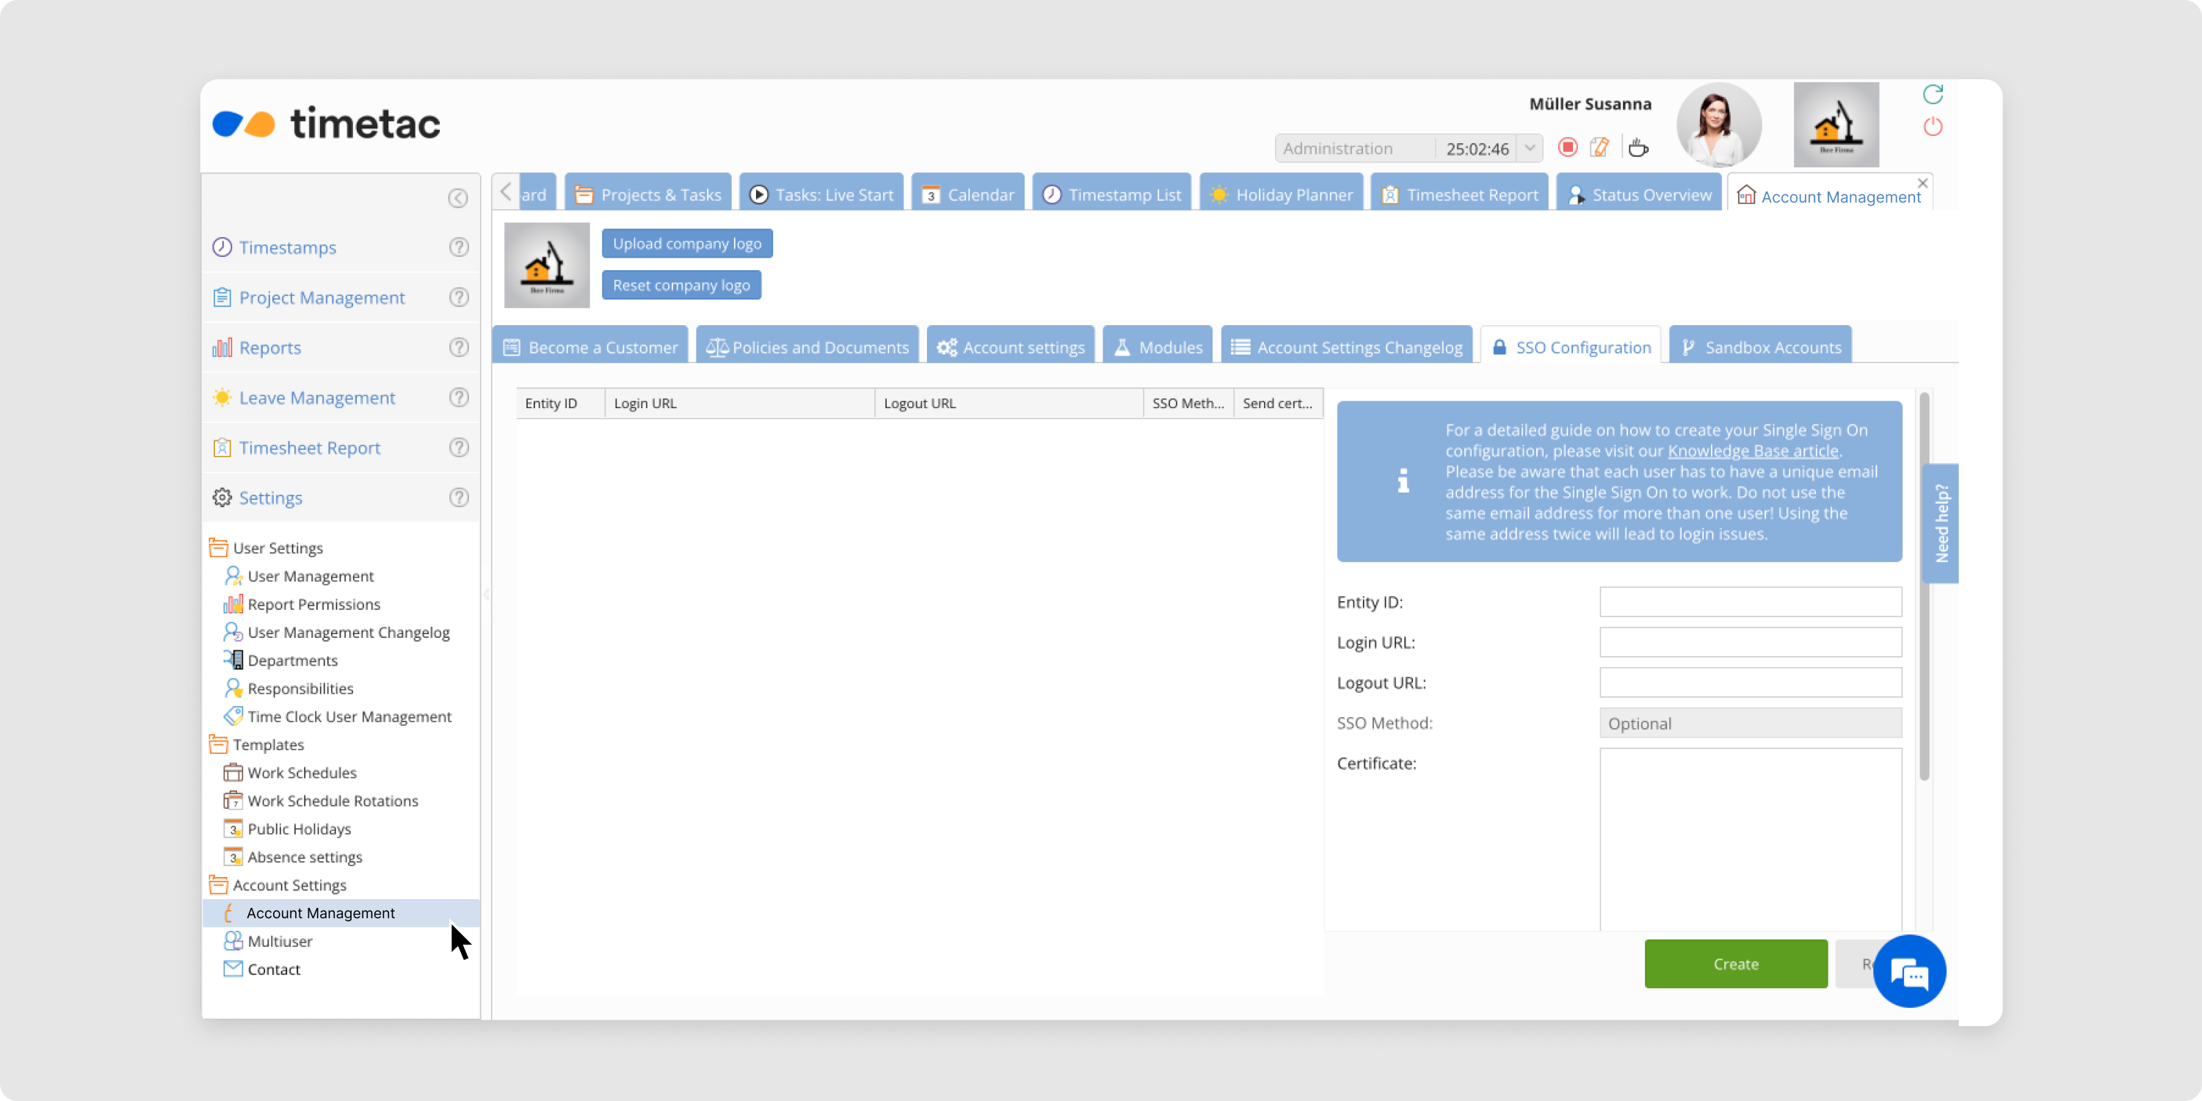Click the red power logout icon

(x=1933, y=128)
